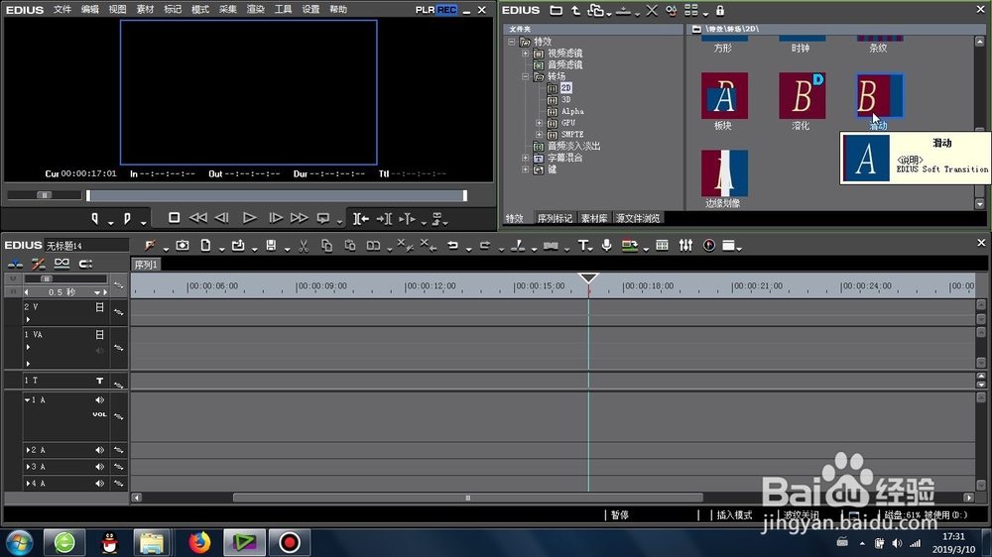Expand the SMPTE transitions folder
The height and width of the screenshot is (557, 992).
coord(539,134)
